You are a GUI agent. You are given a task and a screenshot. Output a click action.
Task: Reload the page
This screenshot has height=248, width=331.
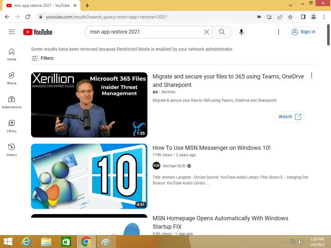click(x=28, y=17)
